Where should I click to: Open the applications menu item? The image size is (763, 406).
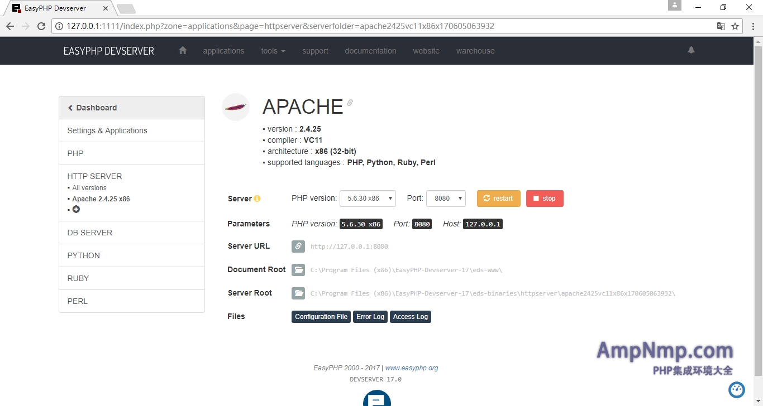point(223,51)
